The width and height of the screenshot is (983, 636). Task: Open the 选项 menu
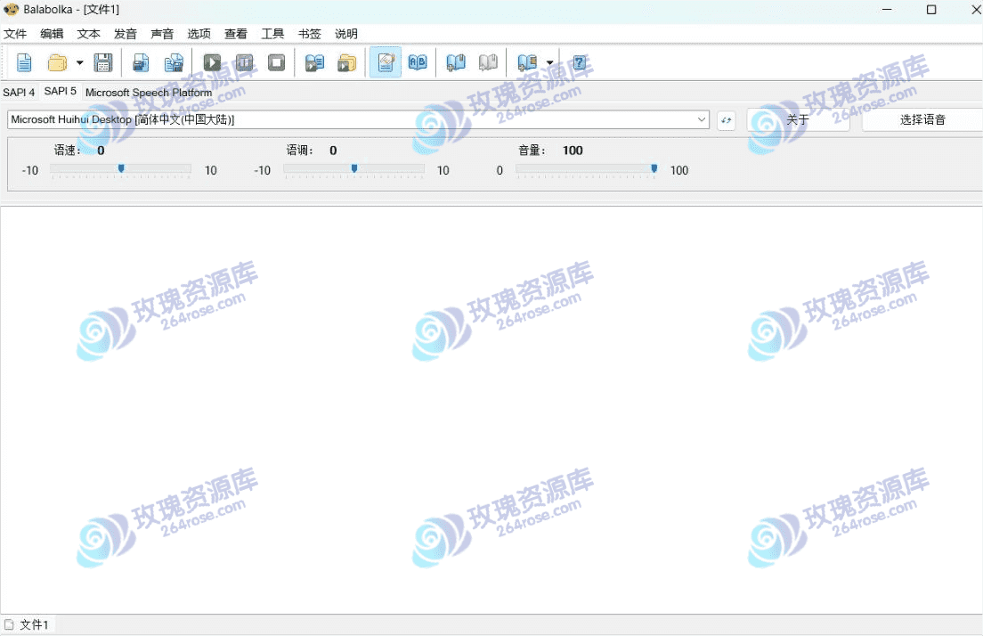(199, 34)
